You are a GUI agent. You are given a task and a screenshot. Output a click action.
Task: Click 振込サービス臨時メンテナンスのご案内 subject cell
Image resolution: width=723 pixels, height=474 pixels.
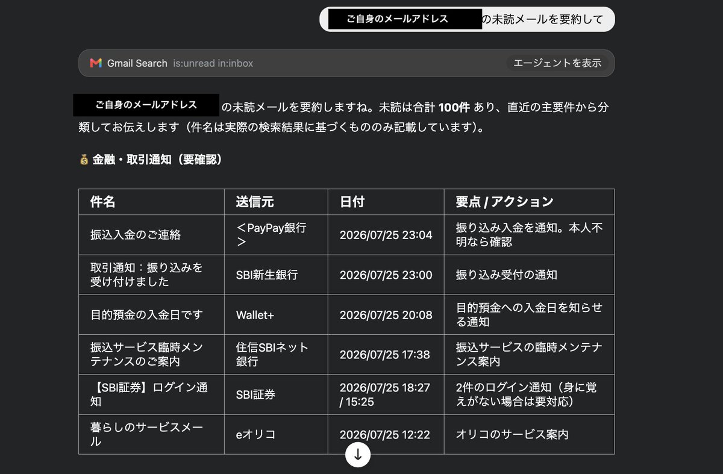pos(151,354)
